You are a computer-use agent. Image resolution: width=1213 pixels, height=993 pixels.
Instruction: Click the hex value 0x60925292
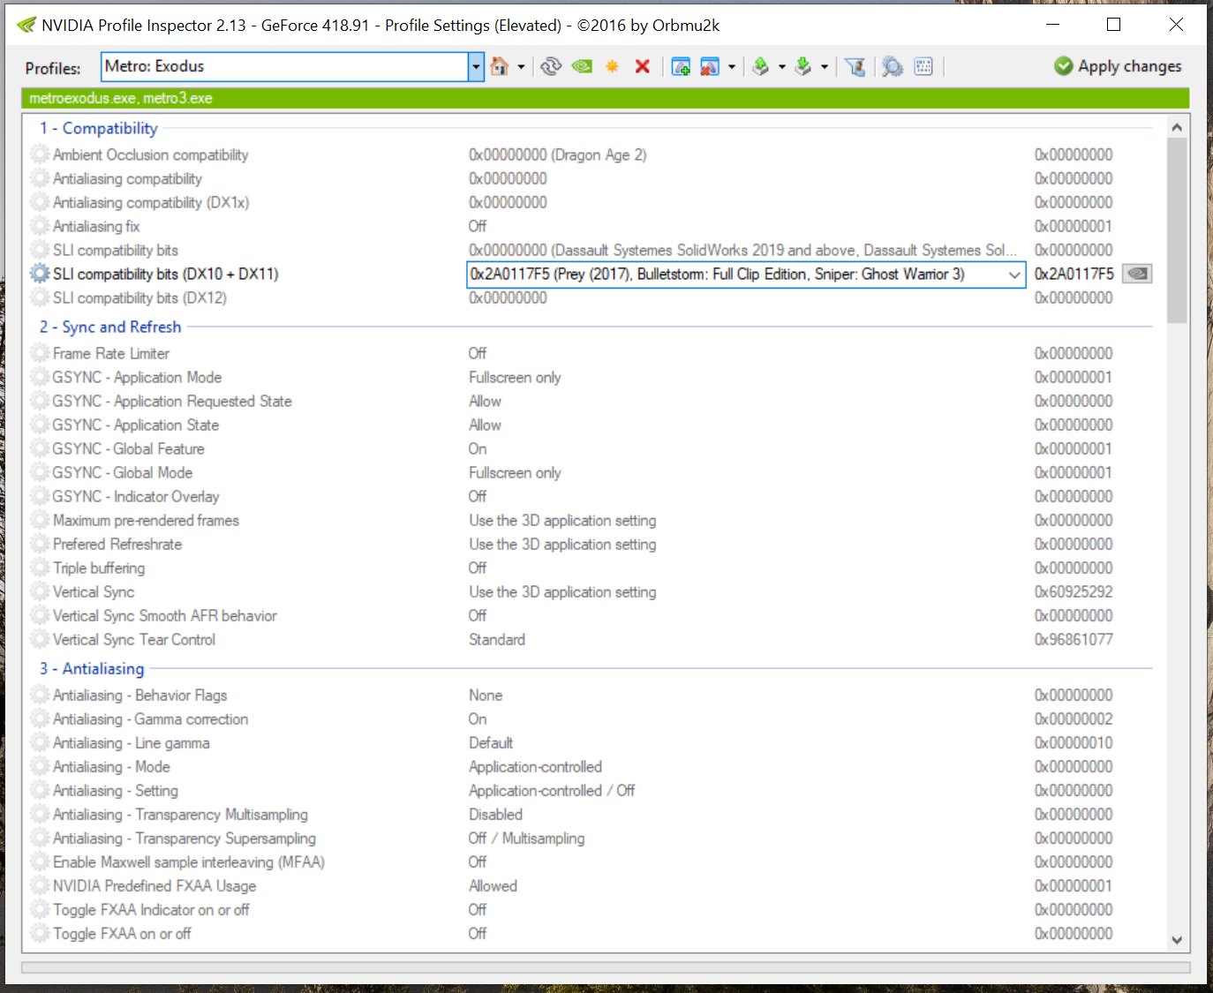(1074, 591)
